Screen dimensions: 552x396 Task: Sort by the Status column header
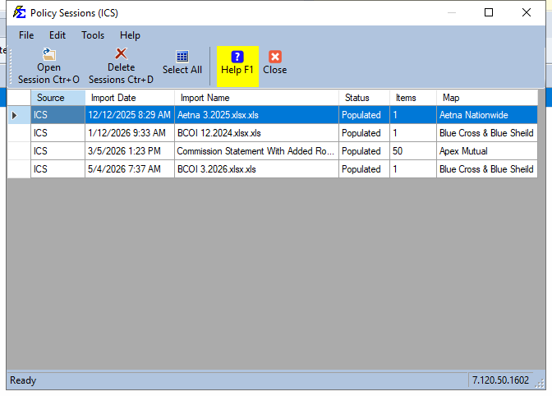click(364, 98)
